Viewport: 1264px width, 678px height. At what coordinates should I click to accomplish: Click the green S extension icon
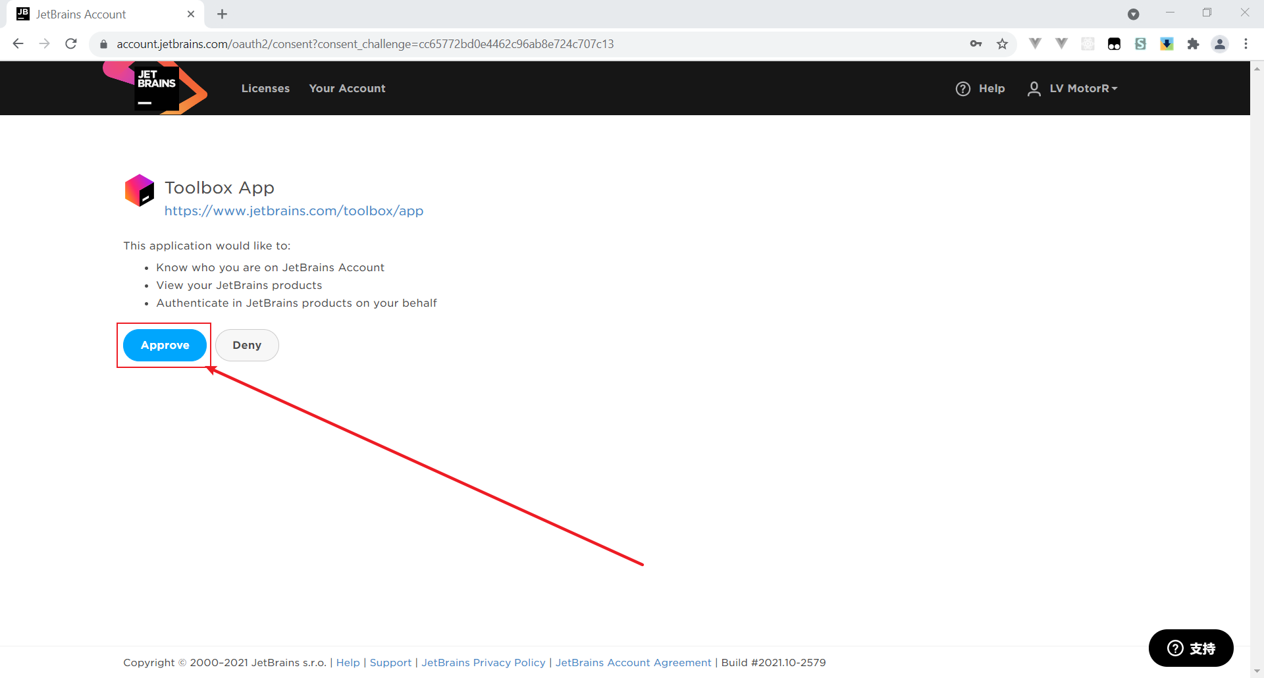coord(1140,44)
